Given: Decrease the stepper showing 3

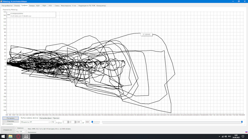Looking at the screenshot, I should [x=68, y=123].
